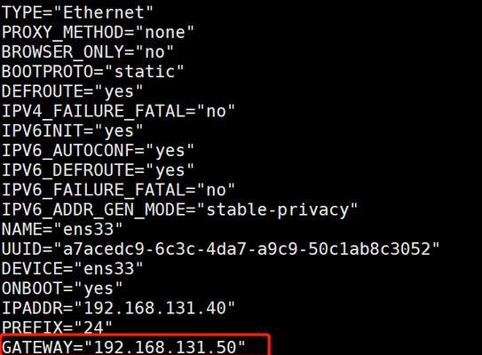The height and width of the screenshot is (355, 482).
Task: Place cursor on NAME="ens33" line
Action: (62, 230)
